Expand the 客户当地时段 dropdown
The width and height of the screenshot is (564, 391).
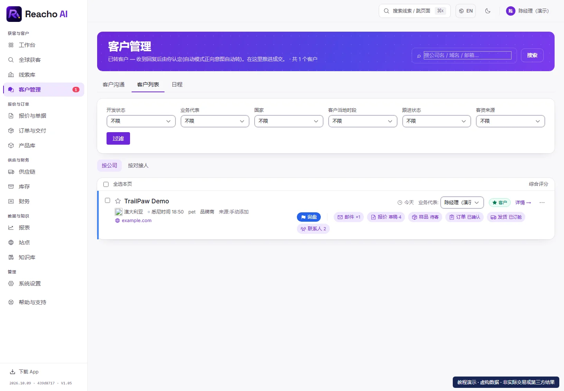(363, 121)
